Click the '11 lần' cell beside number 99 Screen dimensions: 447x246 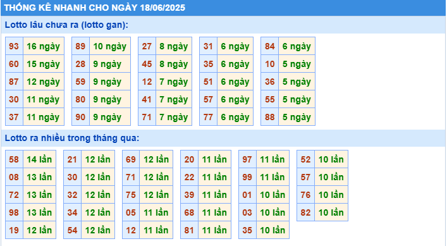[x=273, y=176]
